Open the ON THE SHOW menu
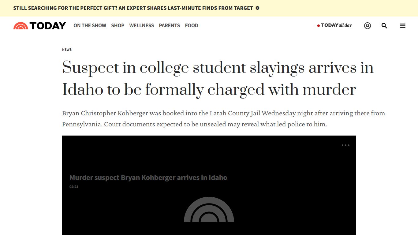 pos(90,25)
